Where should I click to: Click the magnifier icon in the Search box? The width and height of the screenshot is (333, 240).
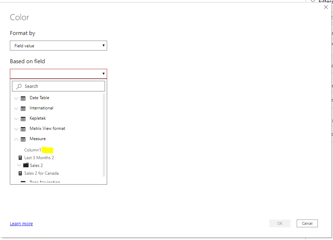tap(19, 86)
